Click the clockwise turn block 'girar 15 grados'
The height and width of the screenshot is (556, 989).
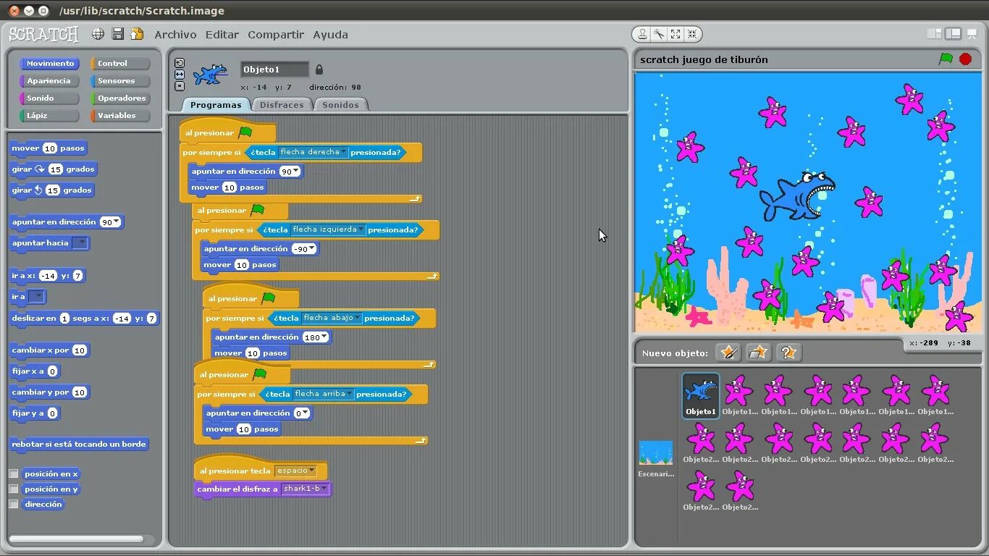54,169
